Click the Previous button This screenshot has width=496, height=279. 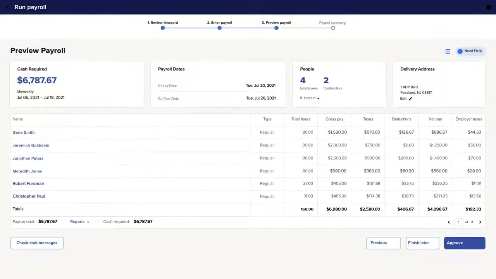tap(383, 243)
